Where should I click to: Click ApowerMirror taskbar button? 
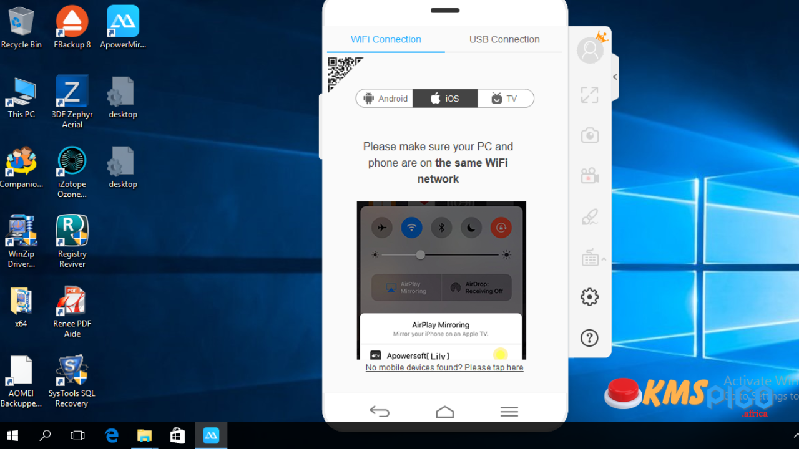coord(211,435)
